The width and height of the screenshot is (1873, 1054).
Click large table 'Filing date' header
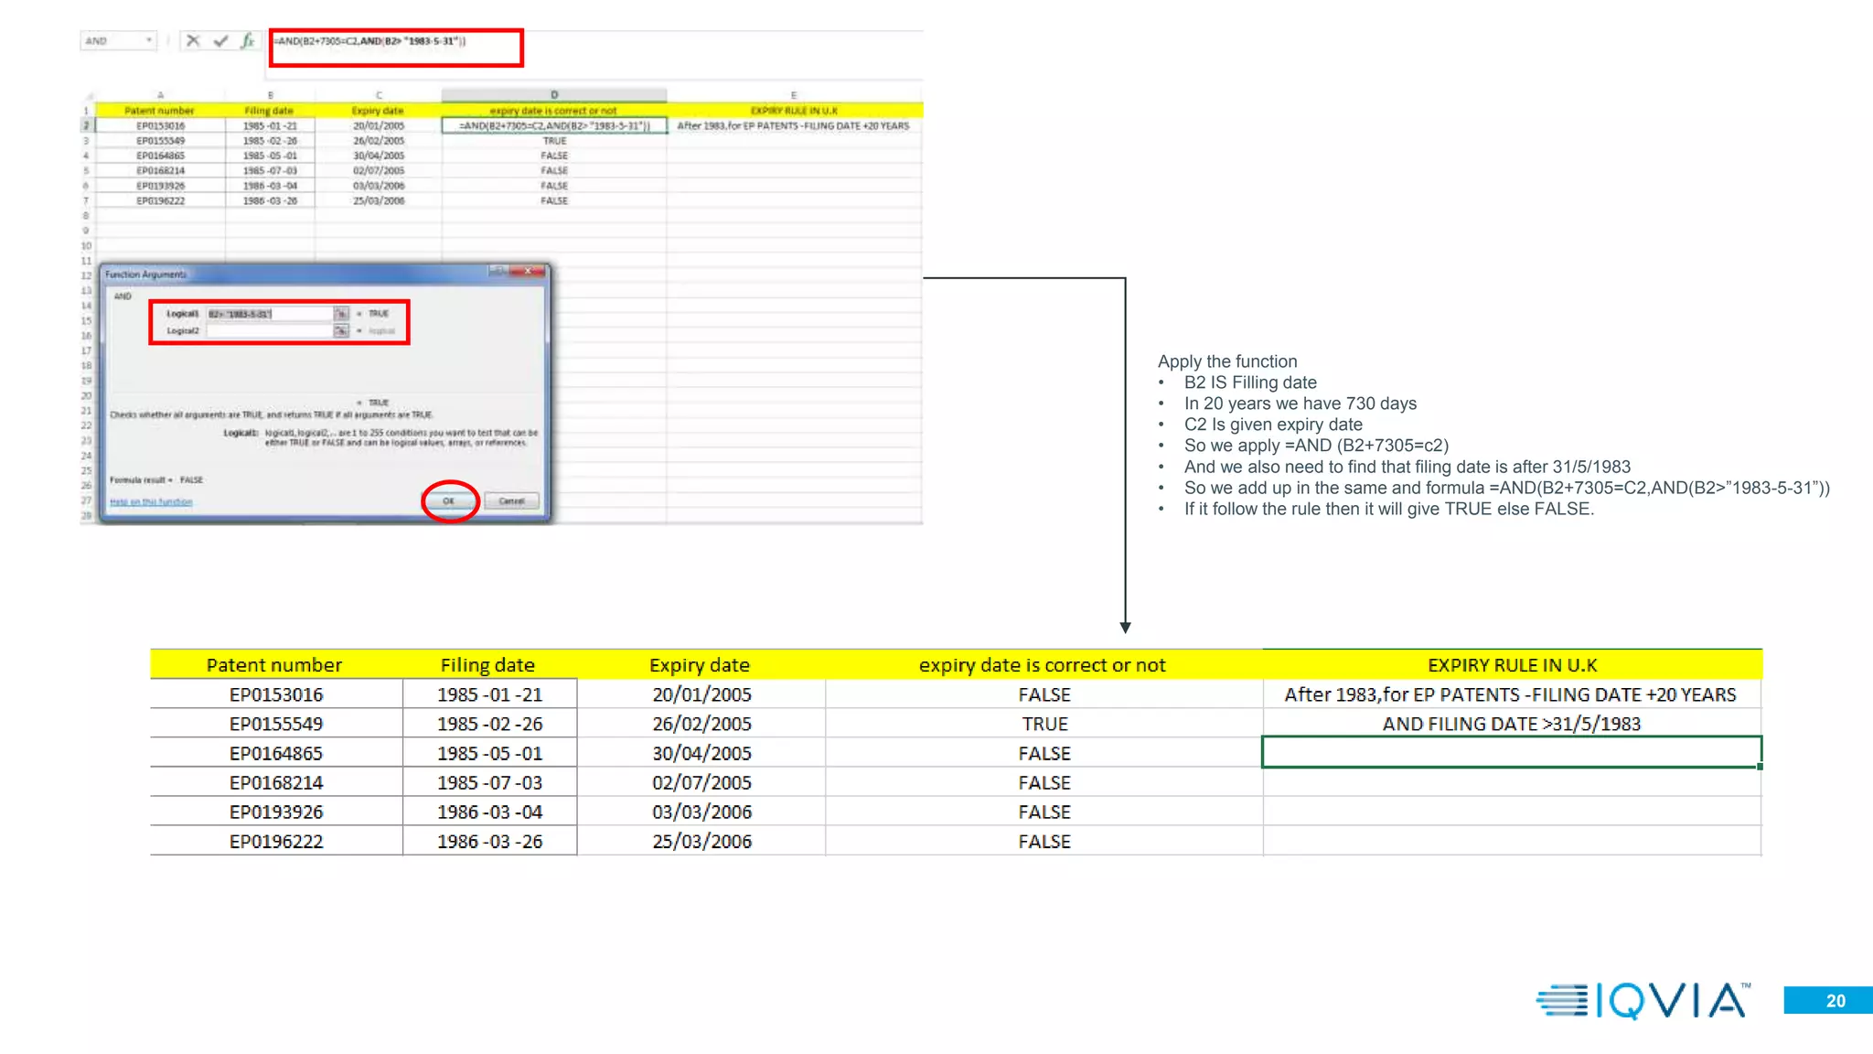click(488, 665)
